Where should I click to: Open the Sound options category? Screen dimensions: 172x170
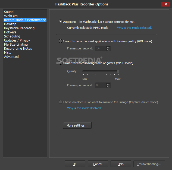(x=9, y=12)
